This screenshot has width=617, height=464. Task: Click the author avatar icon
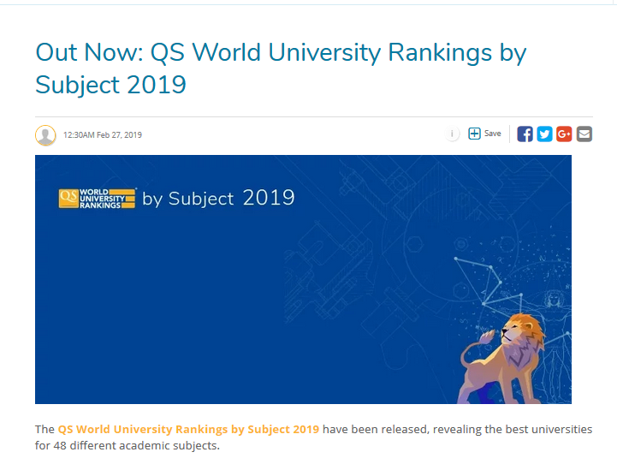[x=45, y=135]
